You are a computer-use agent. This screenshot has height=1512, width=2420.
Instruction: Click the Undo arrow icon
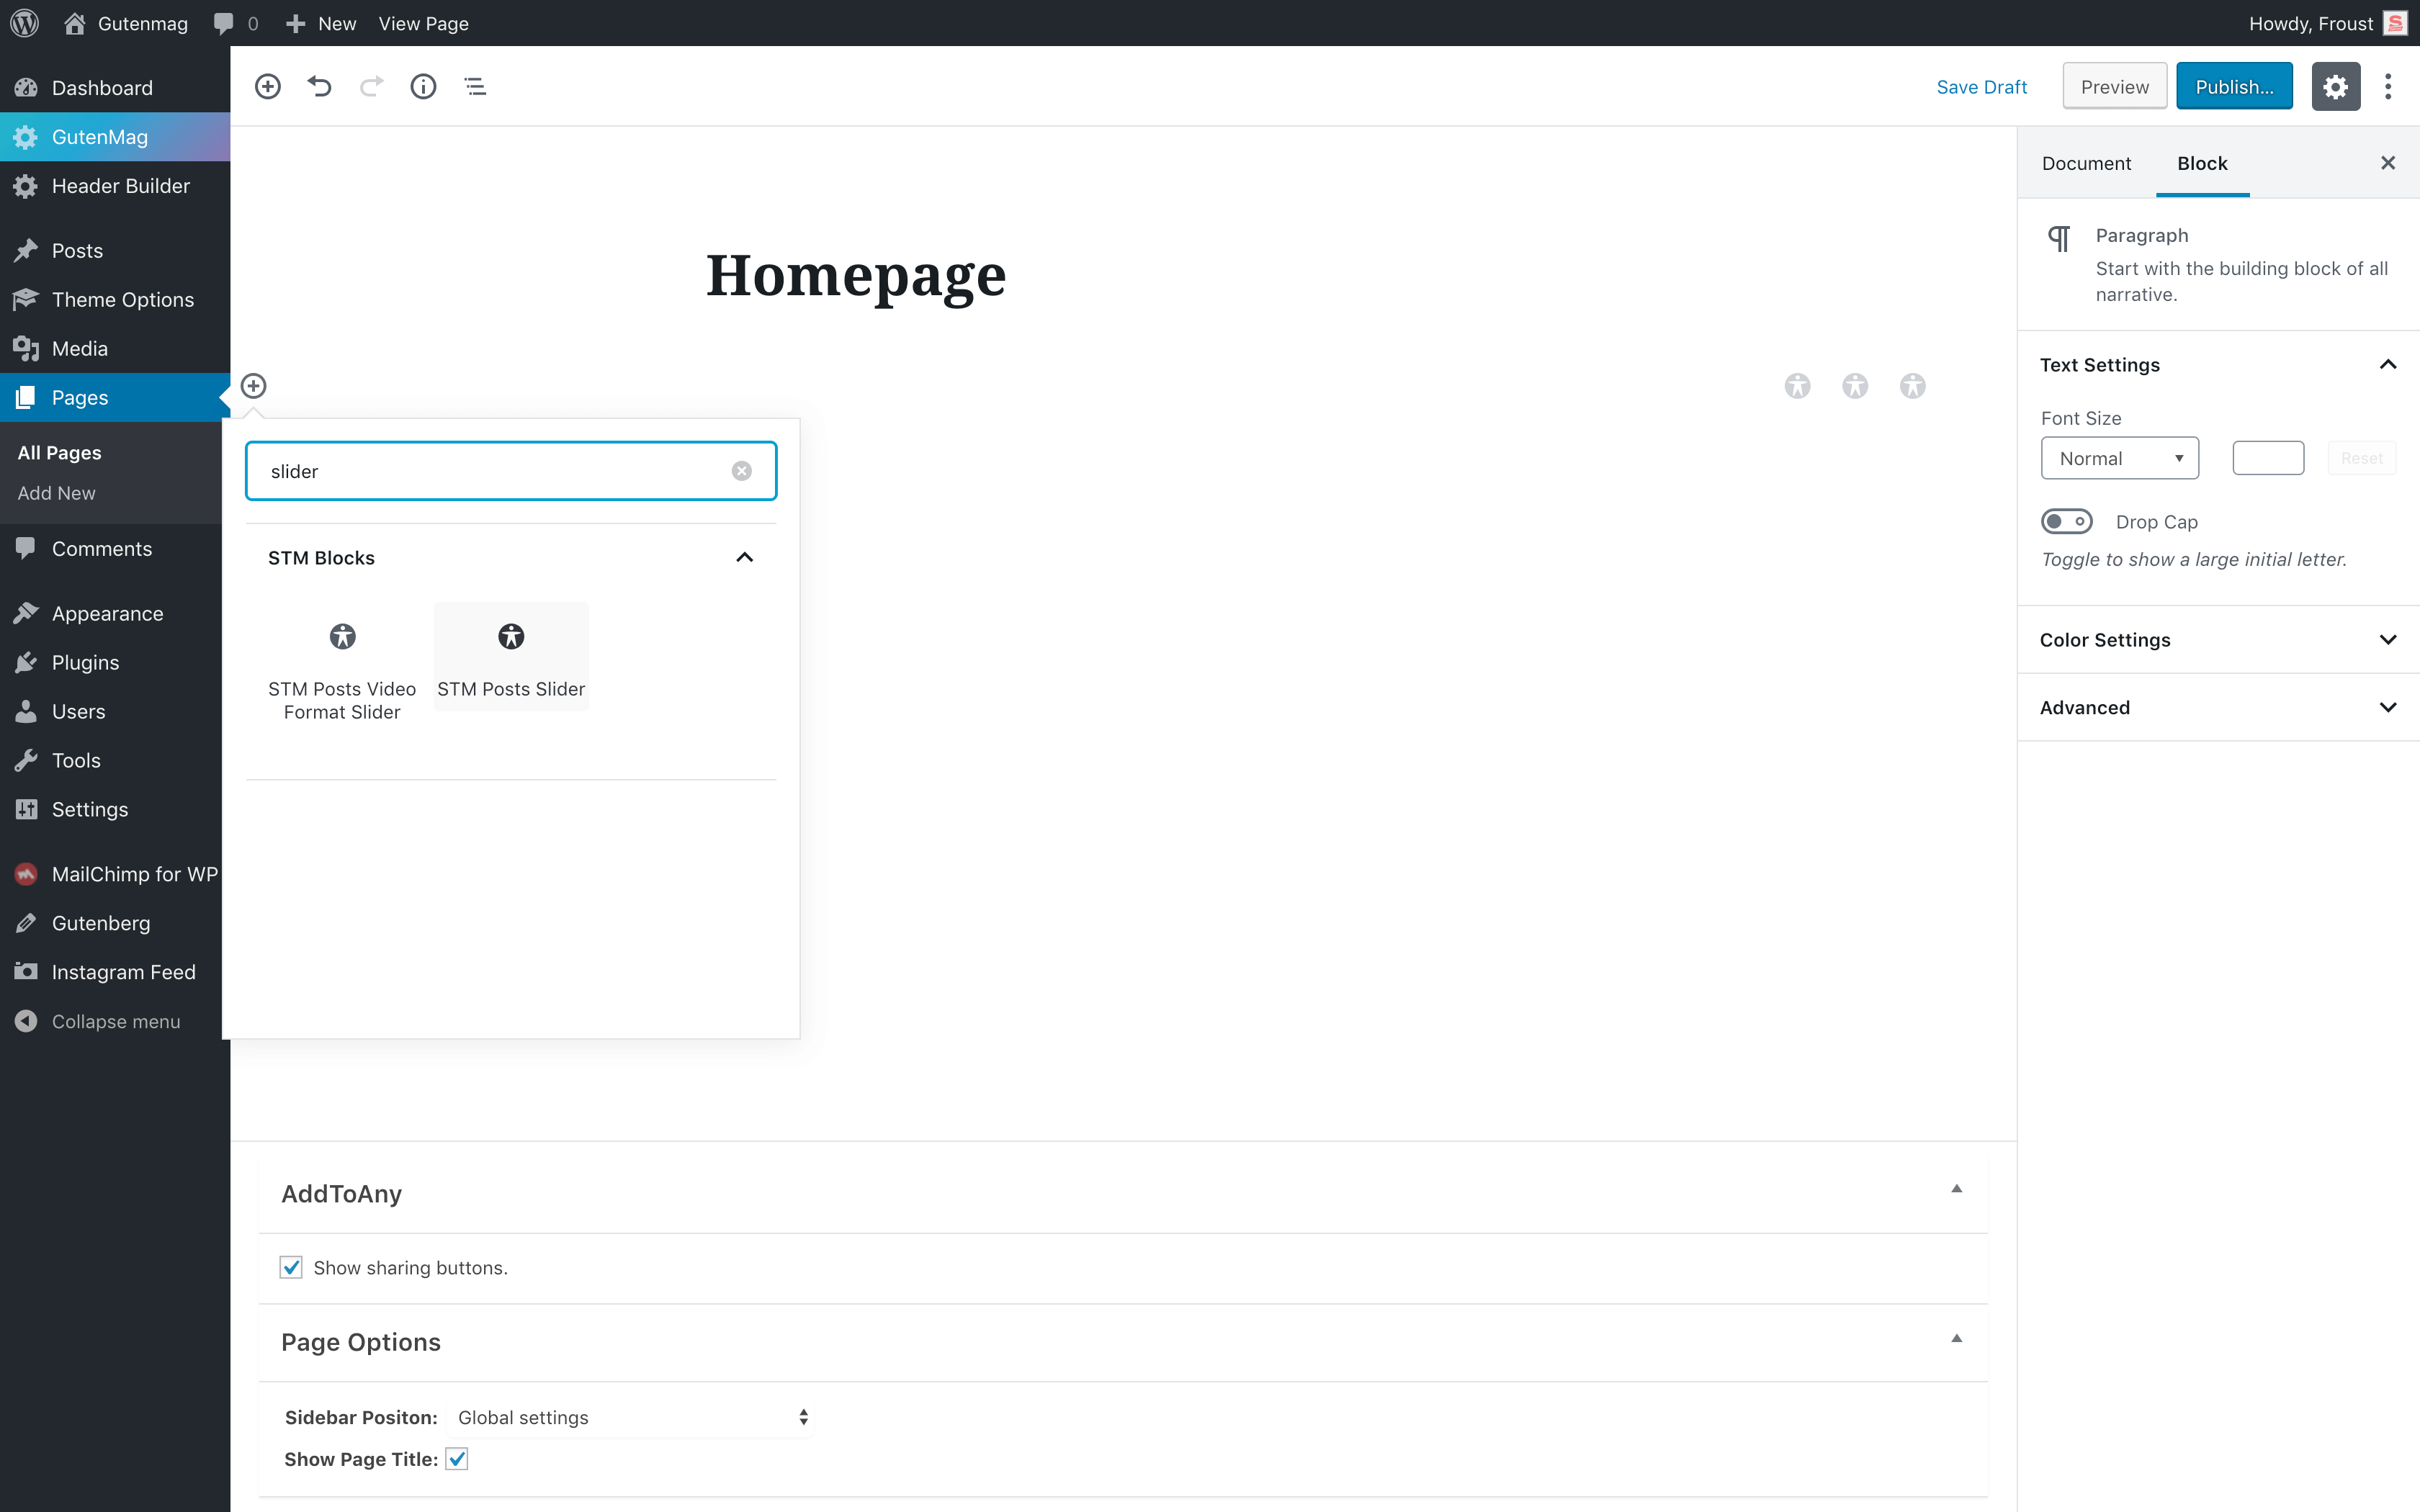(319, 86)
